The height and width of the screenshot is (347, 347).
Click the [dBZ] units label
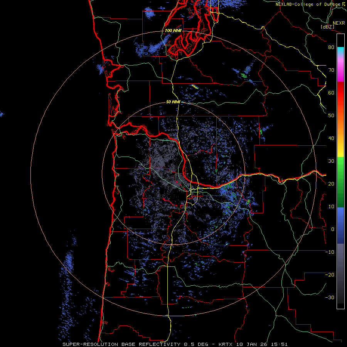tap(327, 27)
